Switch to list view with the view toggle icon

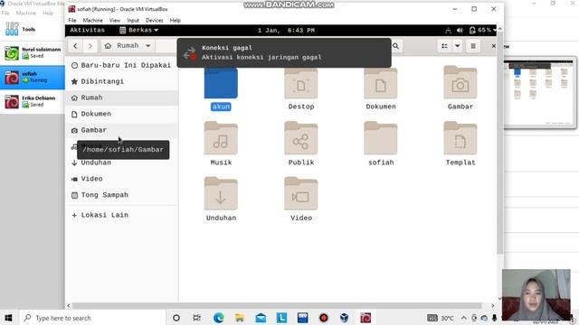[444, 46]
